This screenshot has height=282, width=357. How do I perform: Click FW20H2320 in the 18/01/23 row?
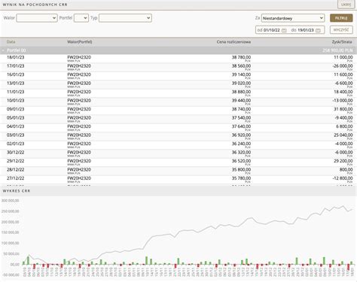click(x=79, y=57)
